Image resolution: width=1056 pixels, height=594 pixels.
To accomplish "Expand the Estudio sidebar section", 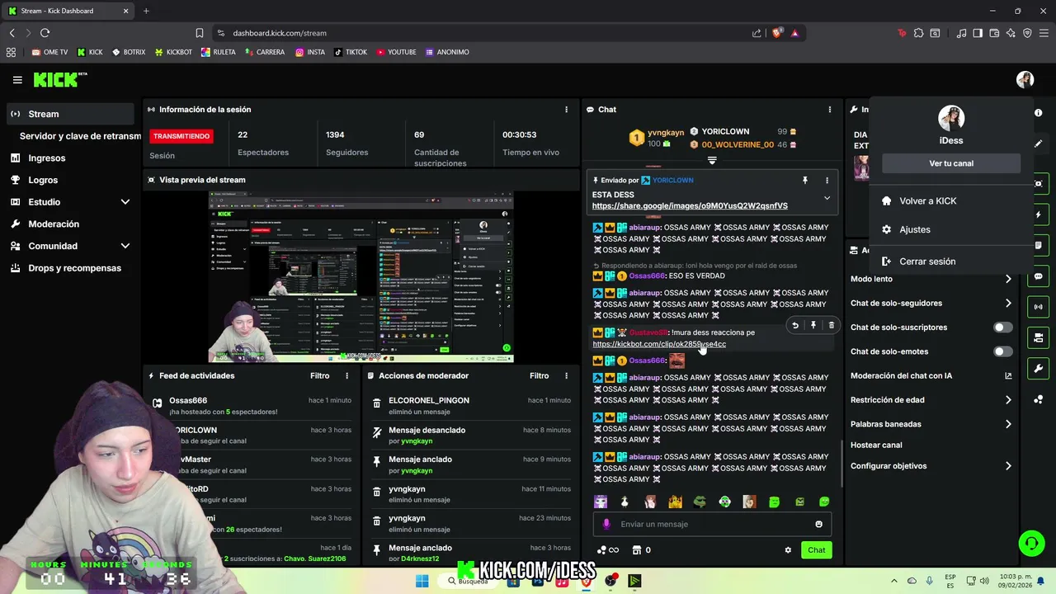I will point(125,202).
